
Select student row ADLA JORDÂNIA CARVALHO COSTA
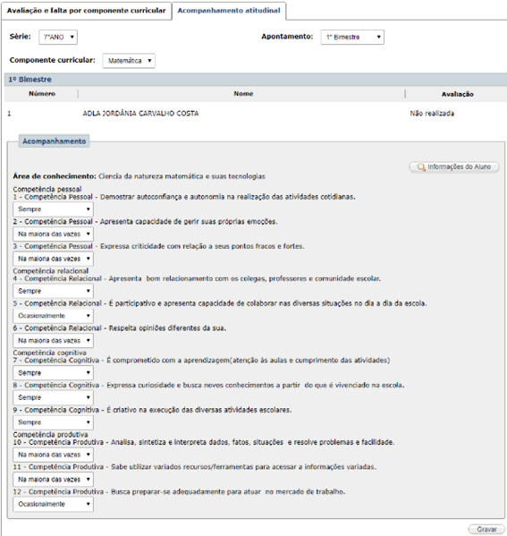[x=256, y=114]
